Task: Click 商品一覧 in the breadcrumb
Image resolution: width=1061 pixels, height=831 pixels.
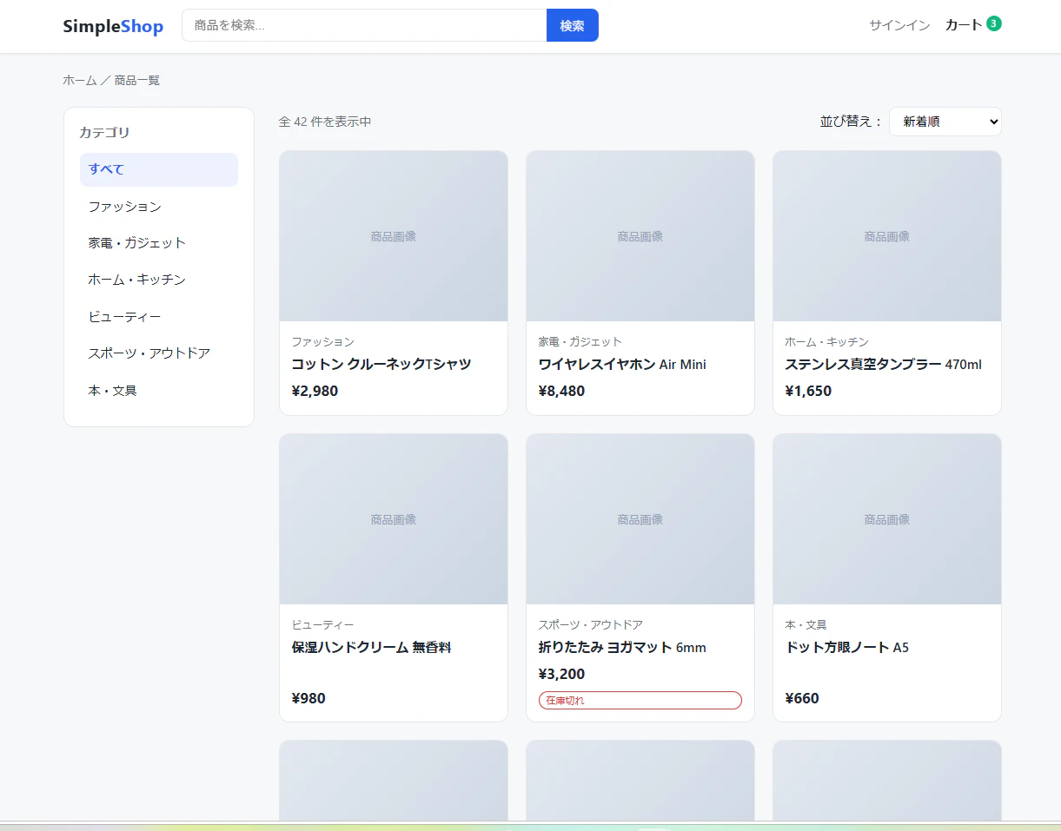Action: (x=137, y=80)
